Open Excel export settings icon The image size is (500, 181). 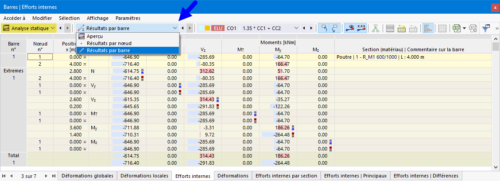tap(473, 28)
